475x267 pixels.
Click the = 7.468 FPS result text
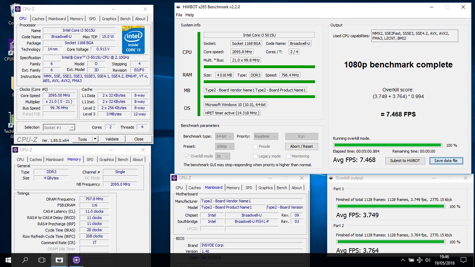(398, 114)
